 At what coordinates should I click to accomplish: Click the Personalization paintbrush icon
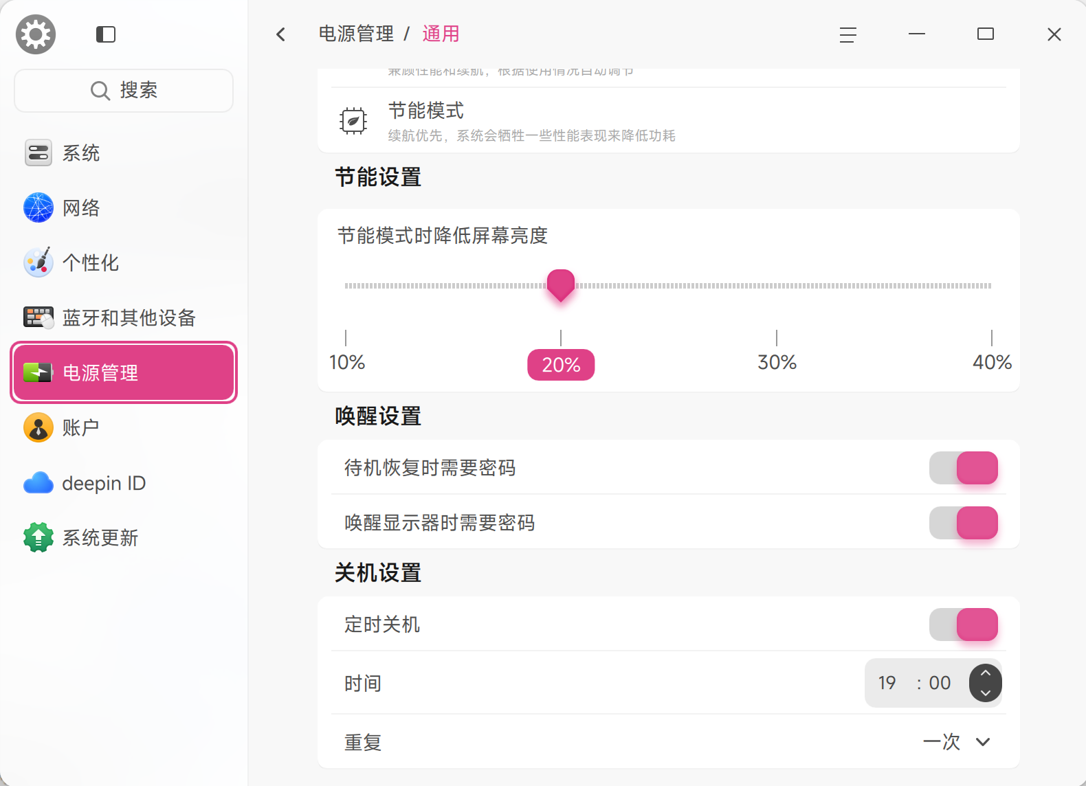[38, 262]
